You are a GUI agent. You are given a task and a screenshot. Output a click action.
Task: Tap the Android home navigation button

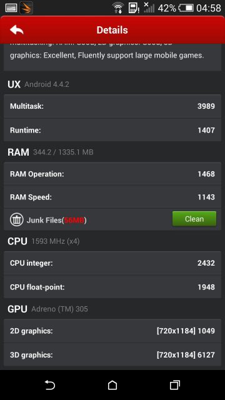coord(112,385)
